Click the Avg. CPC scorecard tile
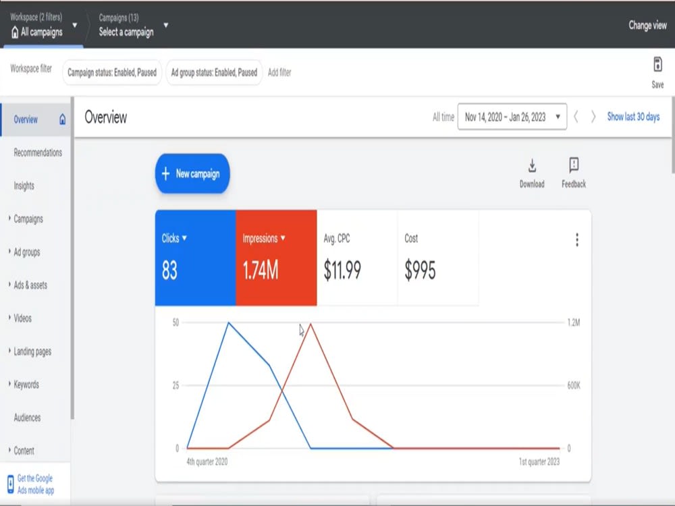The width and height of the screenshot is (675, 506). (357, 258)
